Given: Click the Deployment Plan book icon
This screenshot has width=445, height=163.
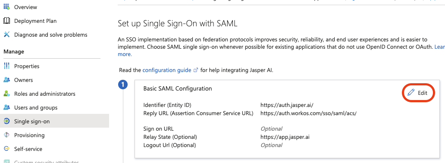Looking at the screenshot, I should tap(6, 21).
